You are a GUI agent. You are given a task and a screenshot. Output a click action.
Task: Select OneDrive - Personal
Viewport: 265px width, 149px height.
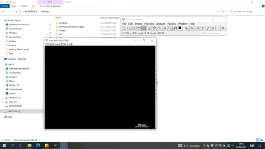(17, 59)
